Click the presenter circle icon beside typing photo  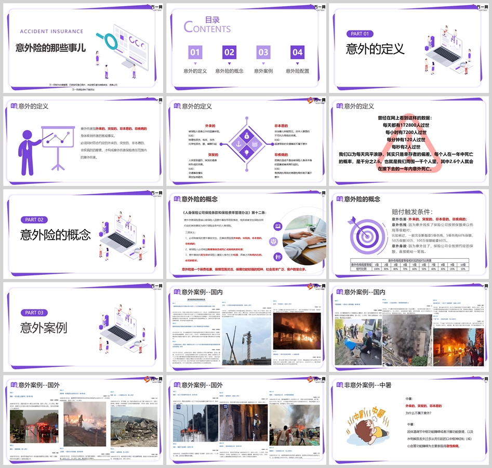(x=278, y=257)
